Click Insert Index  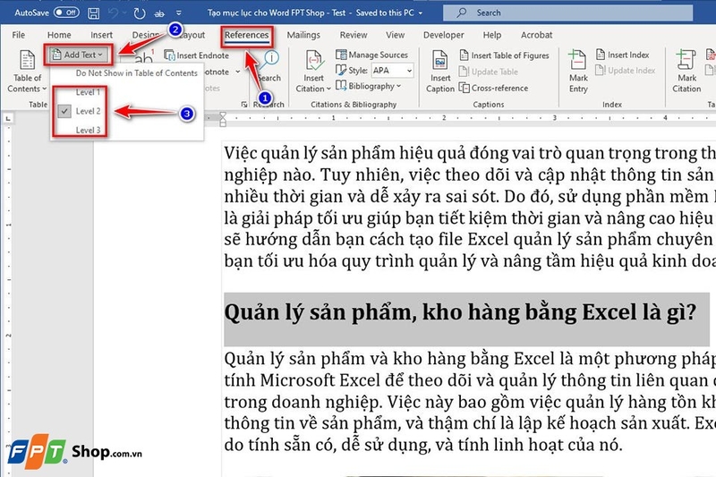tap(622, 55)
